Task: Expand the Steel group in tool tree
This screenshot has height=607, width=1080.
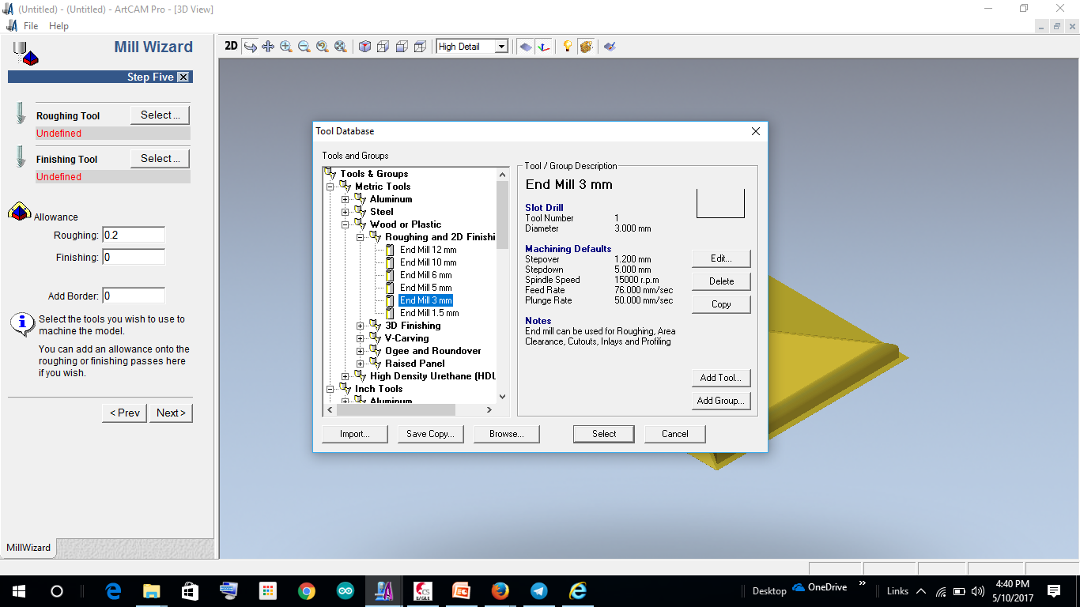Action: click(x=346, y=212)
